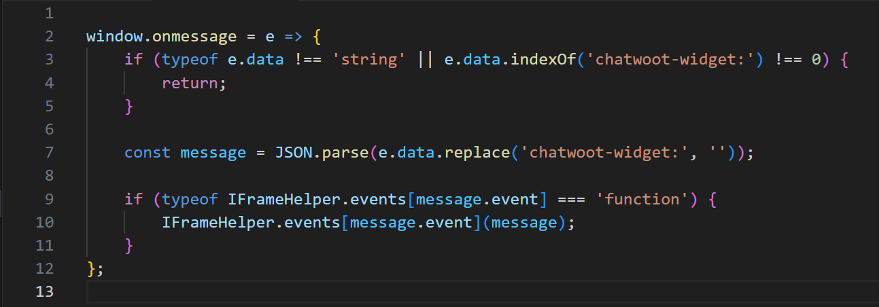This screenshot has height=307, width=879.
Task: Click the 'message' variable declared on line 7
Action: 212,152
